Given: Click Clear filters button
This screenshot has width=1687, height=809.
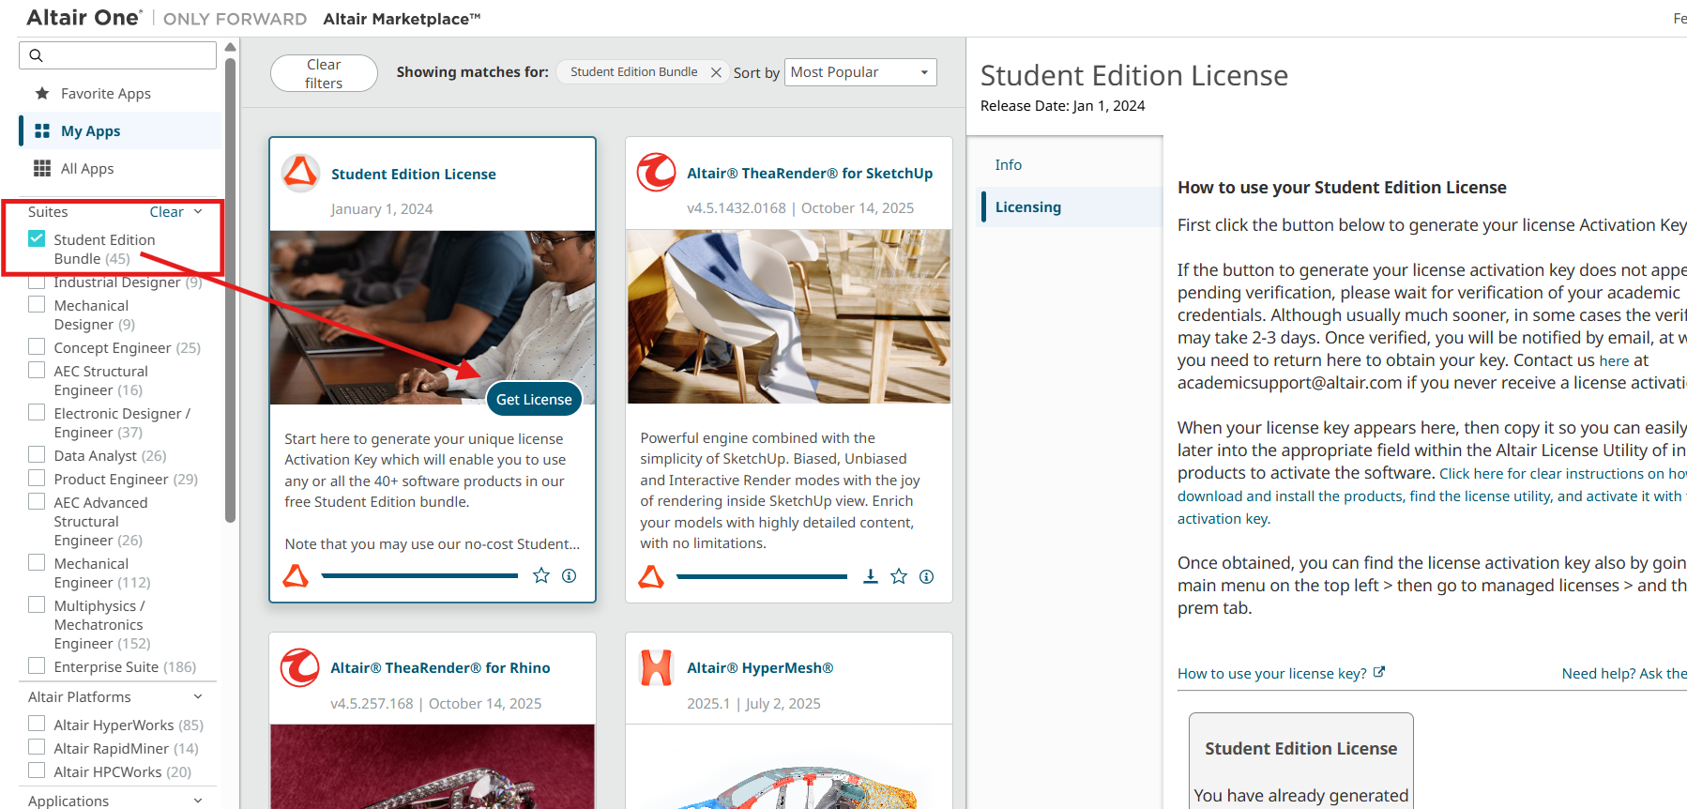Looking at the screenshot, I should (324, 73).
